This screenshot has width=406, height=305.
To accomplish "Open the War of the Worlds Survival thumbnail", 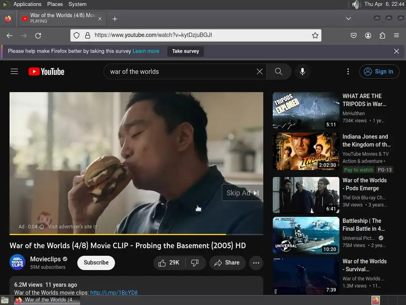I will point(306,276).
